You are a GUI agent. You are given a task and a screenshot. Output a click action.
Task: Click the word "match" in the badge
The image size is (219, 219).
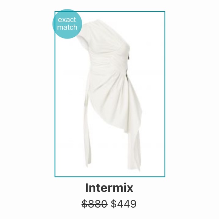coord(67,27)
